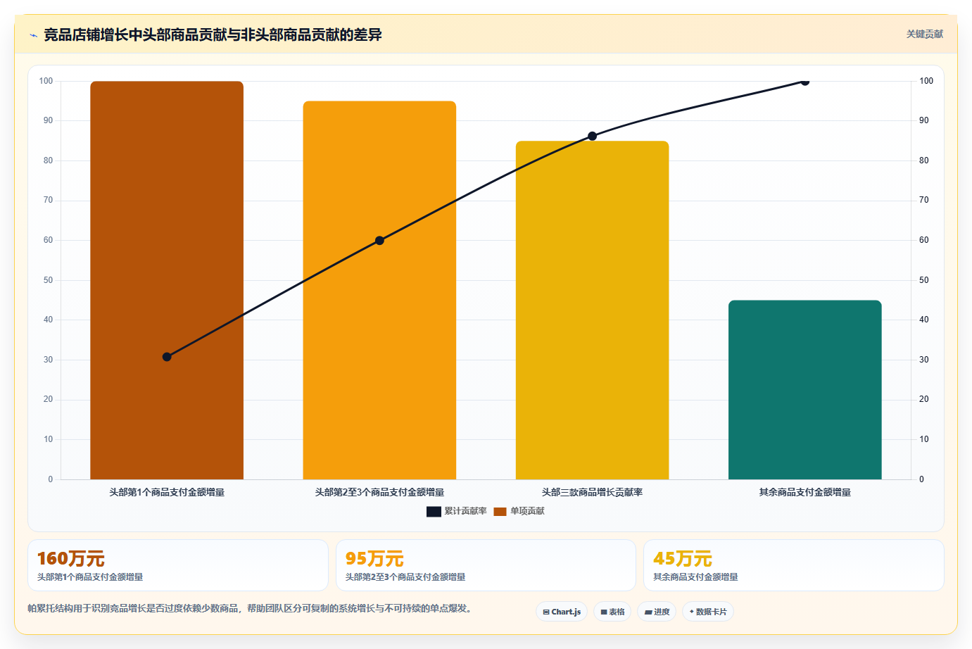Click the footnote text starting with 帕累托结构
The width and height of the screenshot is (972, 649).
[x=249, y=608]
